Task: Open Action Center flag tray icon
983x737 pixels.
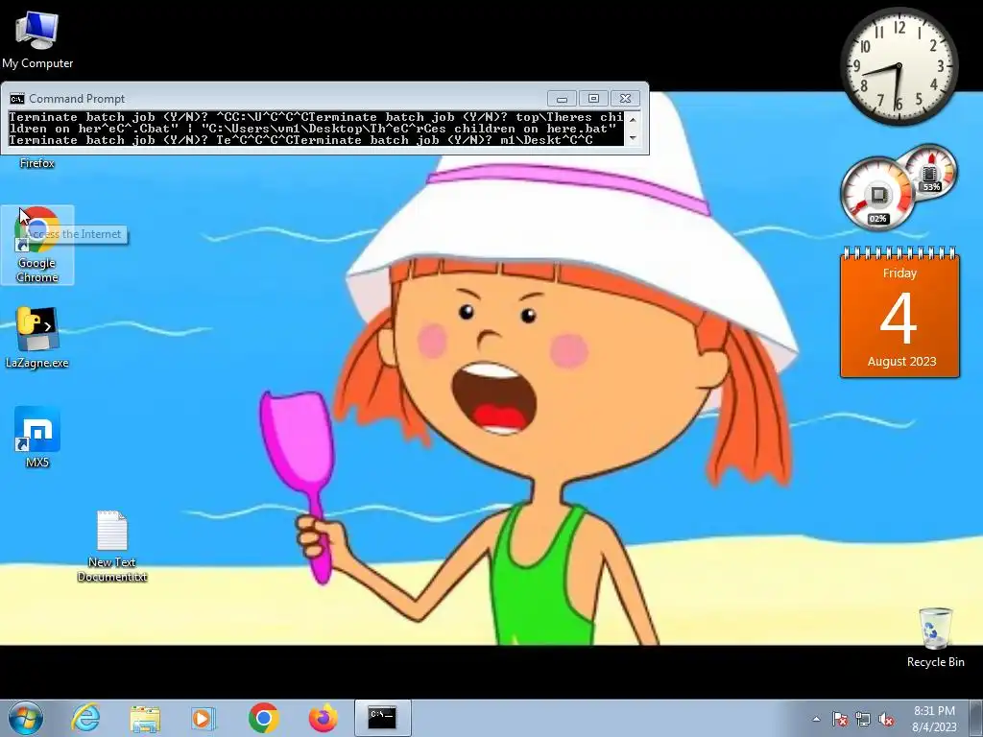Action: tap(839, 719)
